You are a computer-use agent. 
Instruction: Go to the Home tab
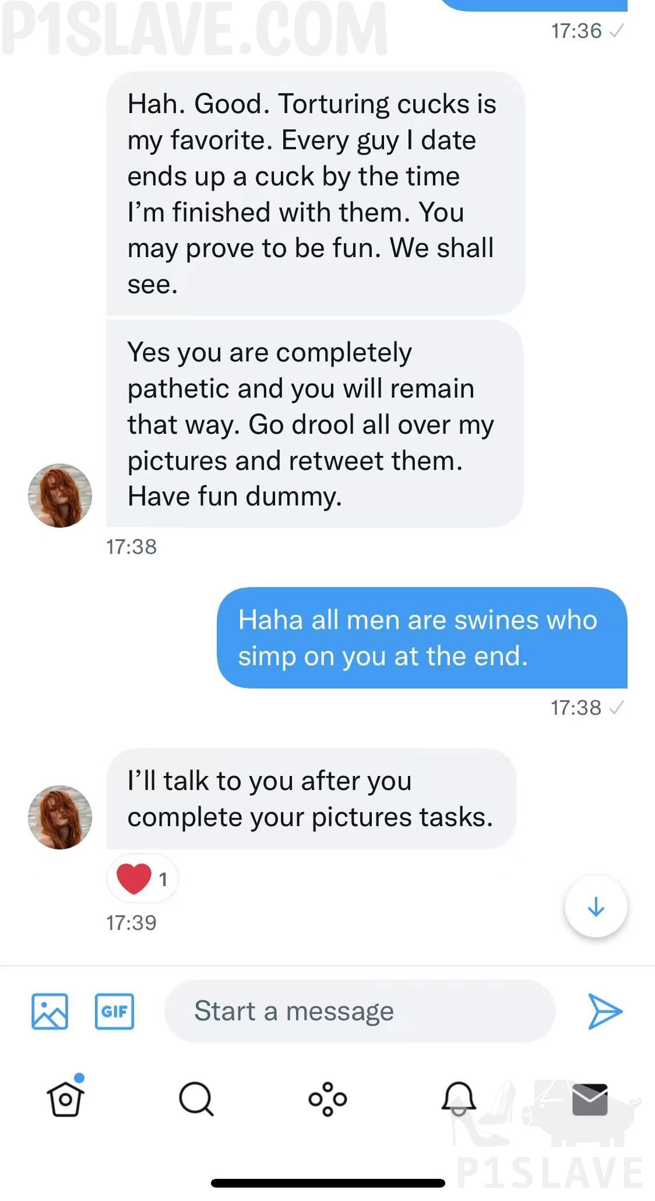[65, 1098]
